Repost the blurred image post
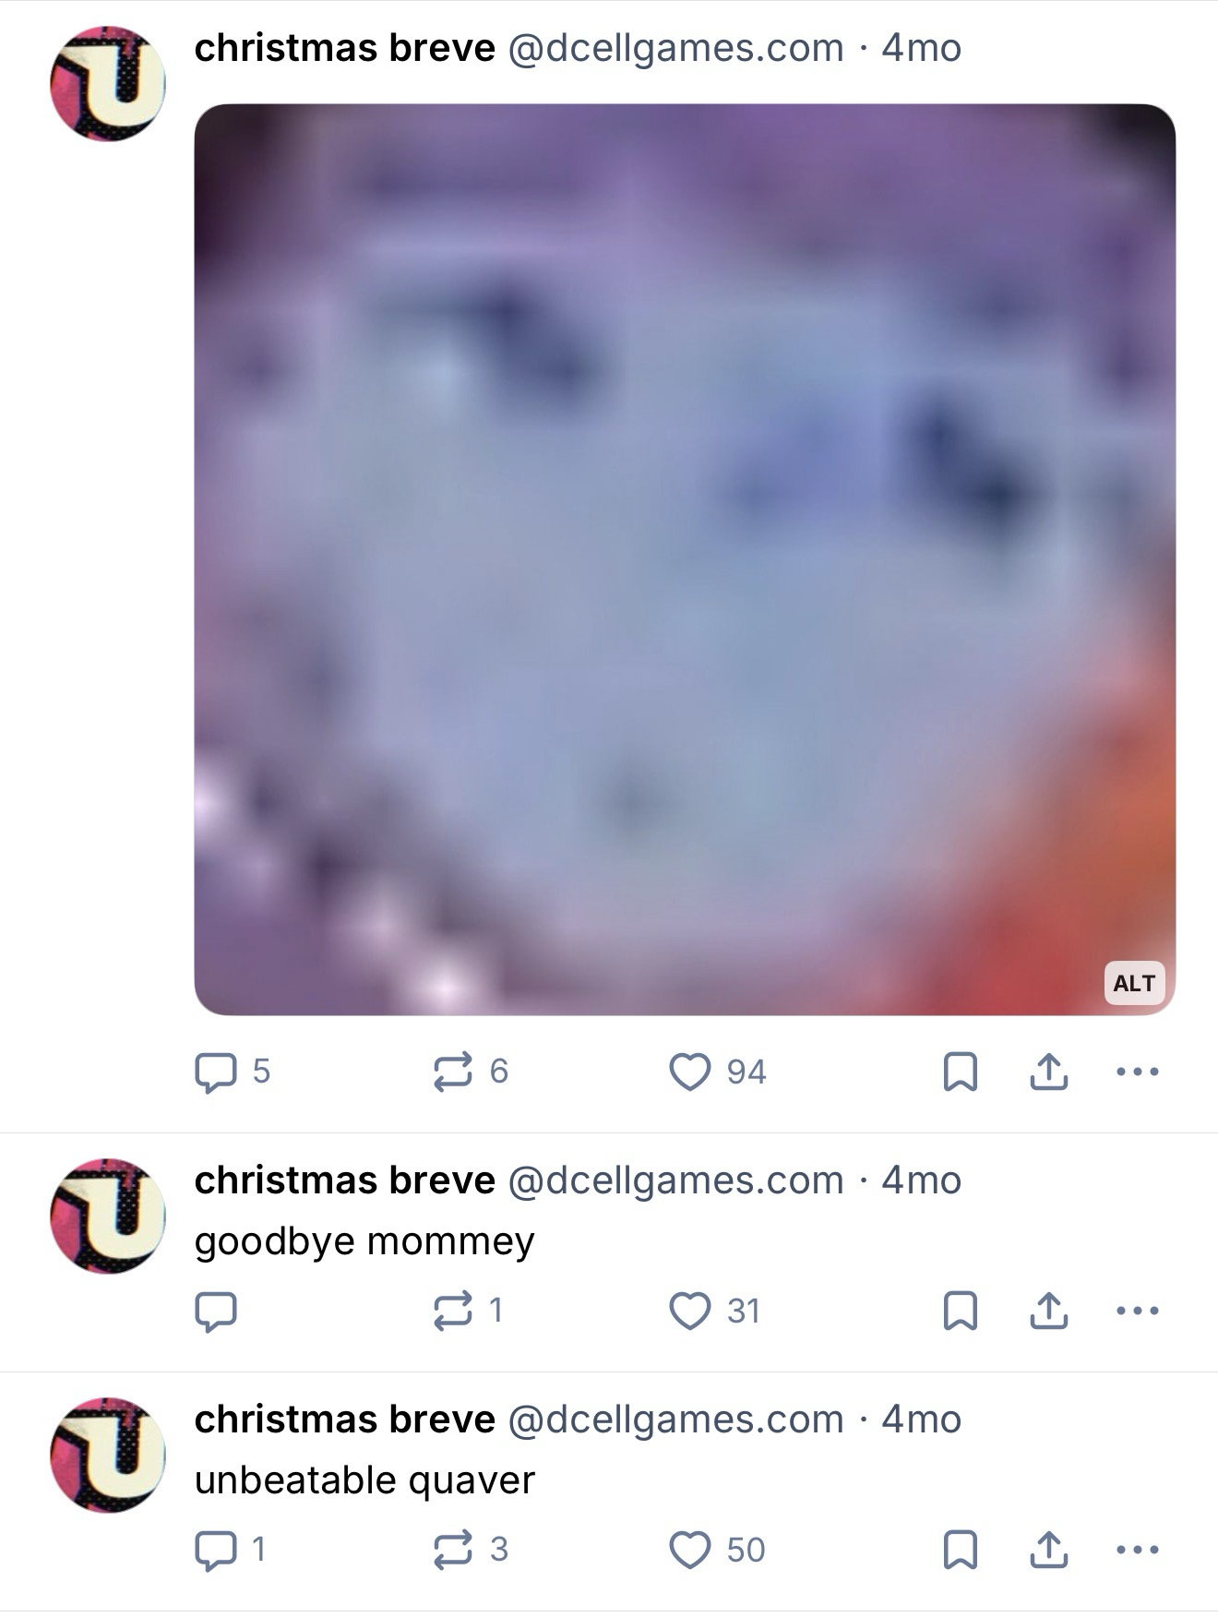Viewport: 1218px width, 1617px height. click(x=471, y=1072)
